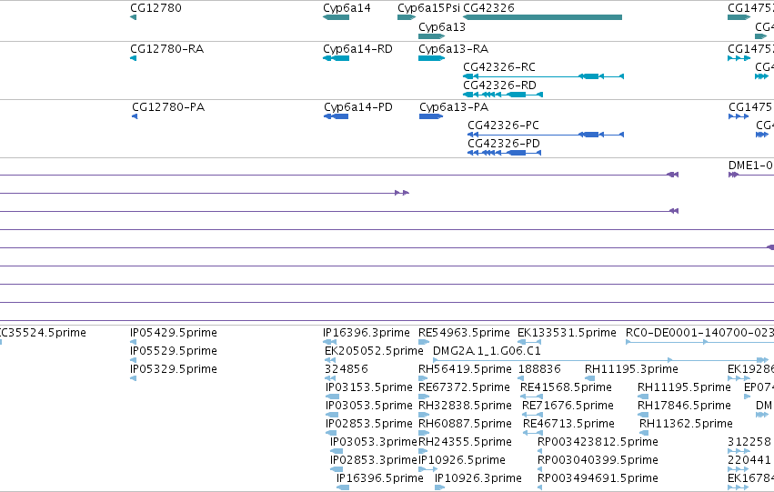Select the 312258 feature label
Viewport: 774px width, 492px height.
point(749,442)
